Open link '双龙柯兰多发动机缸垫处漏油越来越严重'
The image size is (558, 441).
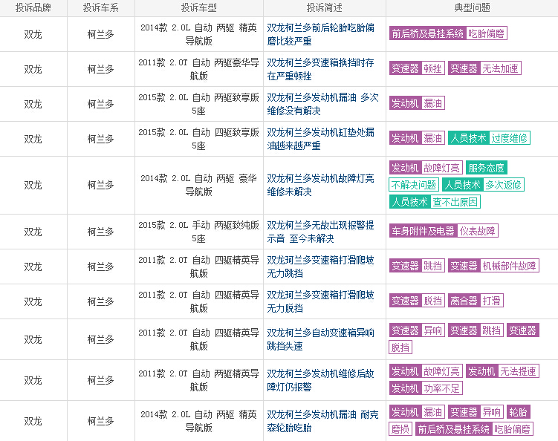(x=320, y=139)
